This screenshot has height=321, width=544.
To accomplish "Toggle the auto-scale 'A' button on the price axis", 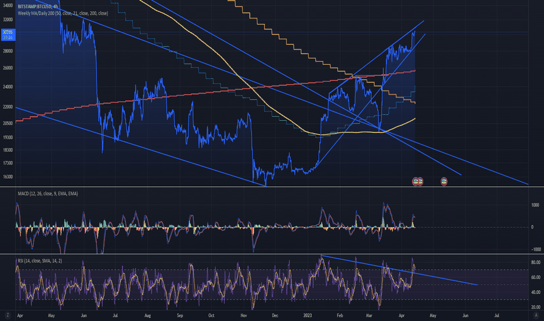I will click(x=536, y=315).
